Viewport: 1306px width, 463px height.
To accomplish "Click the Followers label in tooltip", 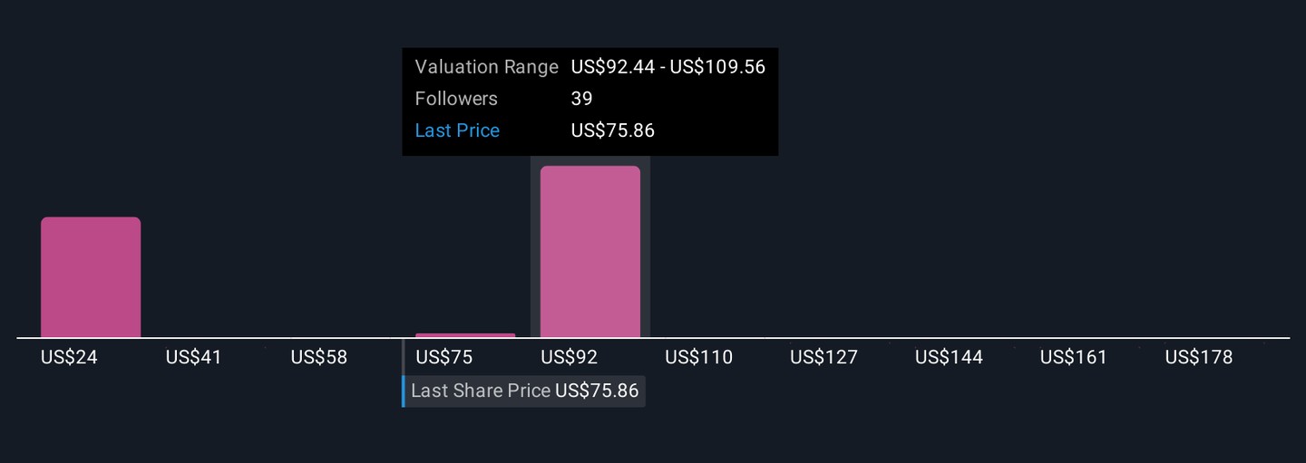I will coord(456,99).
